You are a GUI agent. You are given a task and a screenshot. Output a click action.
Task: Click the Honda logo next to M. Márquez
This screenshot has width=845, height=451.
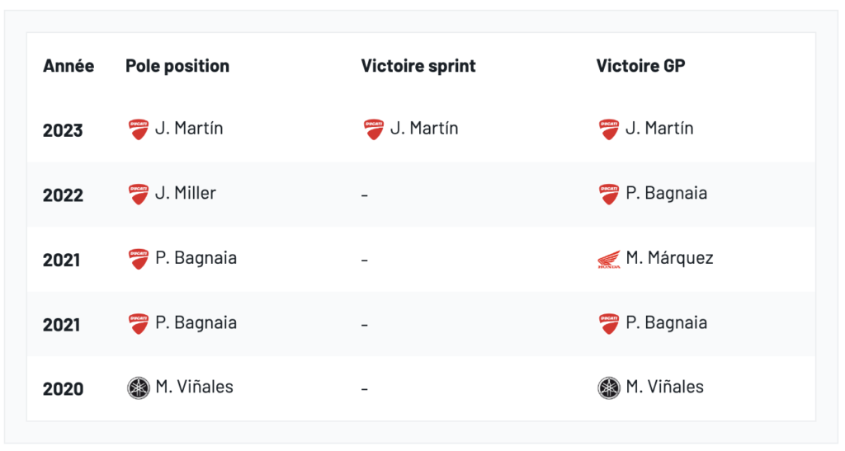[609, 260]
